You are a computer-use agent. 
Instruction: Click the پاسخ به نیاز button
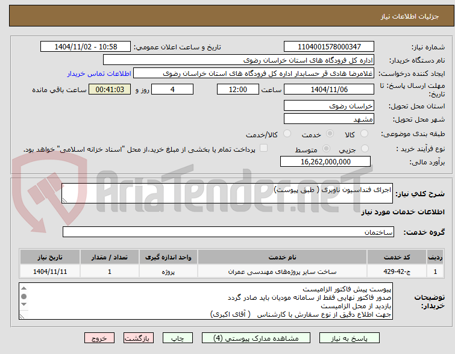[x=350, y=338]
